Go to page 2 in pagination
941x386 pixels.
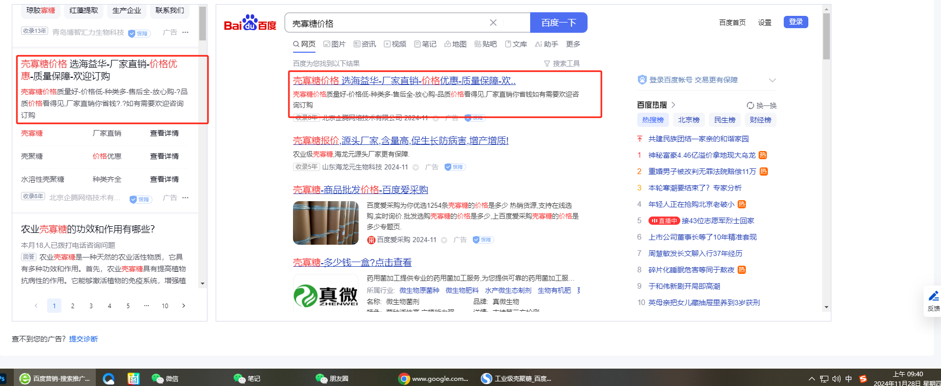tap(73, 306)
